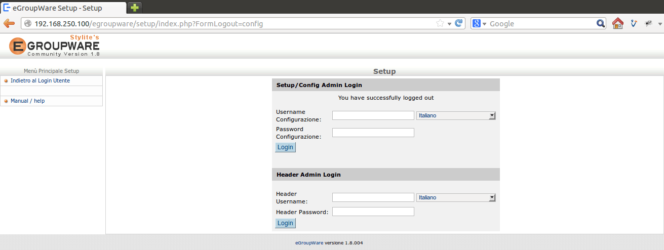
Task: Open URL history dropdown arrow in address bar
Action: coord(449,24)
